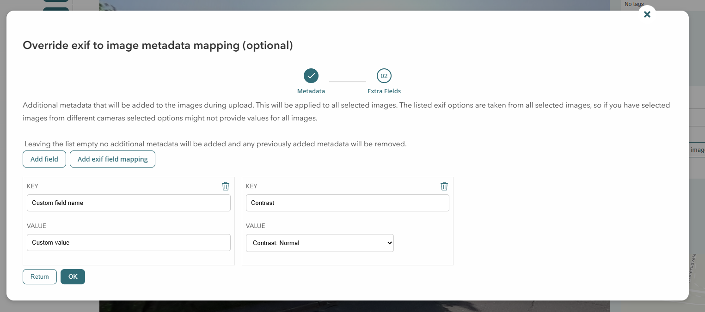Viewport: 705px width, 312px height.
Task: Click Add exif field mapping
Action: tap(112, 159)
